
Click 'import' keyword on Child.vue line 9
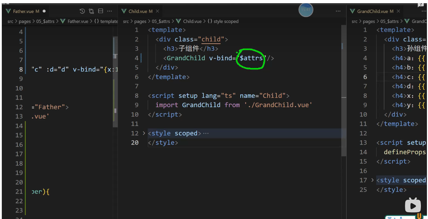click(167, 105)
